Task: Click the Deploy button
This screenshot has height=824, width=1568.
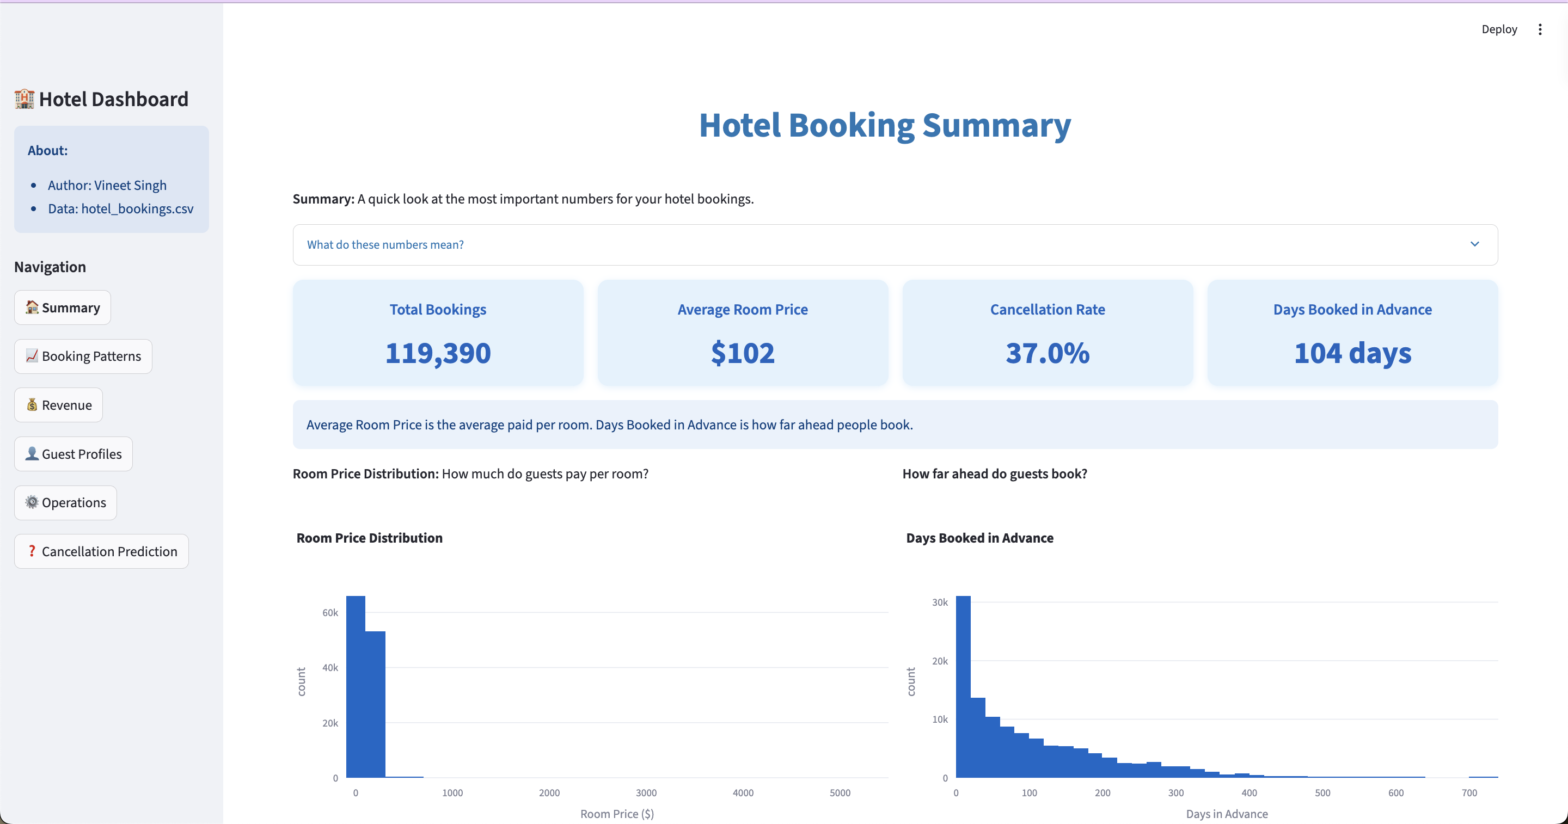Action: pyautogui.click(x=1499, y=29)
